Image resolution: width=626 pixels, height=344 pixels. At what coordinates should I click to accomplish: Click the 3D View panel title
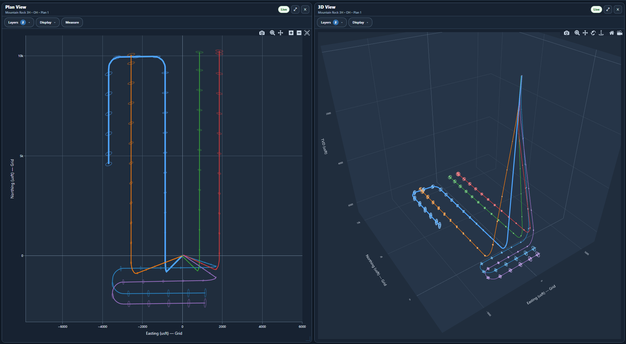click(327, 7)
